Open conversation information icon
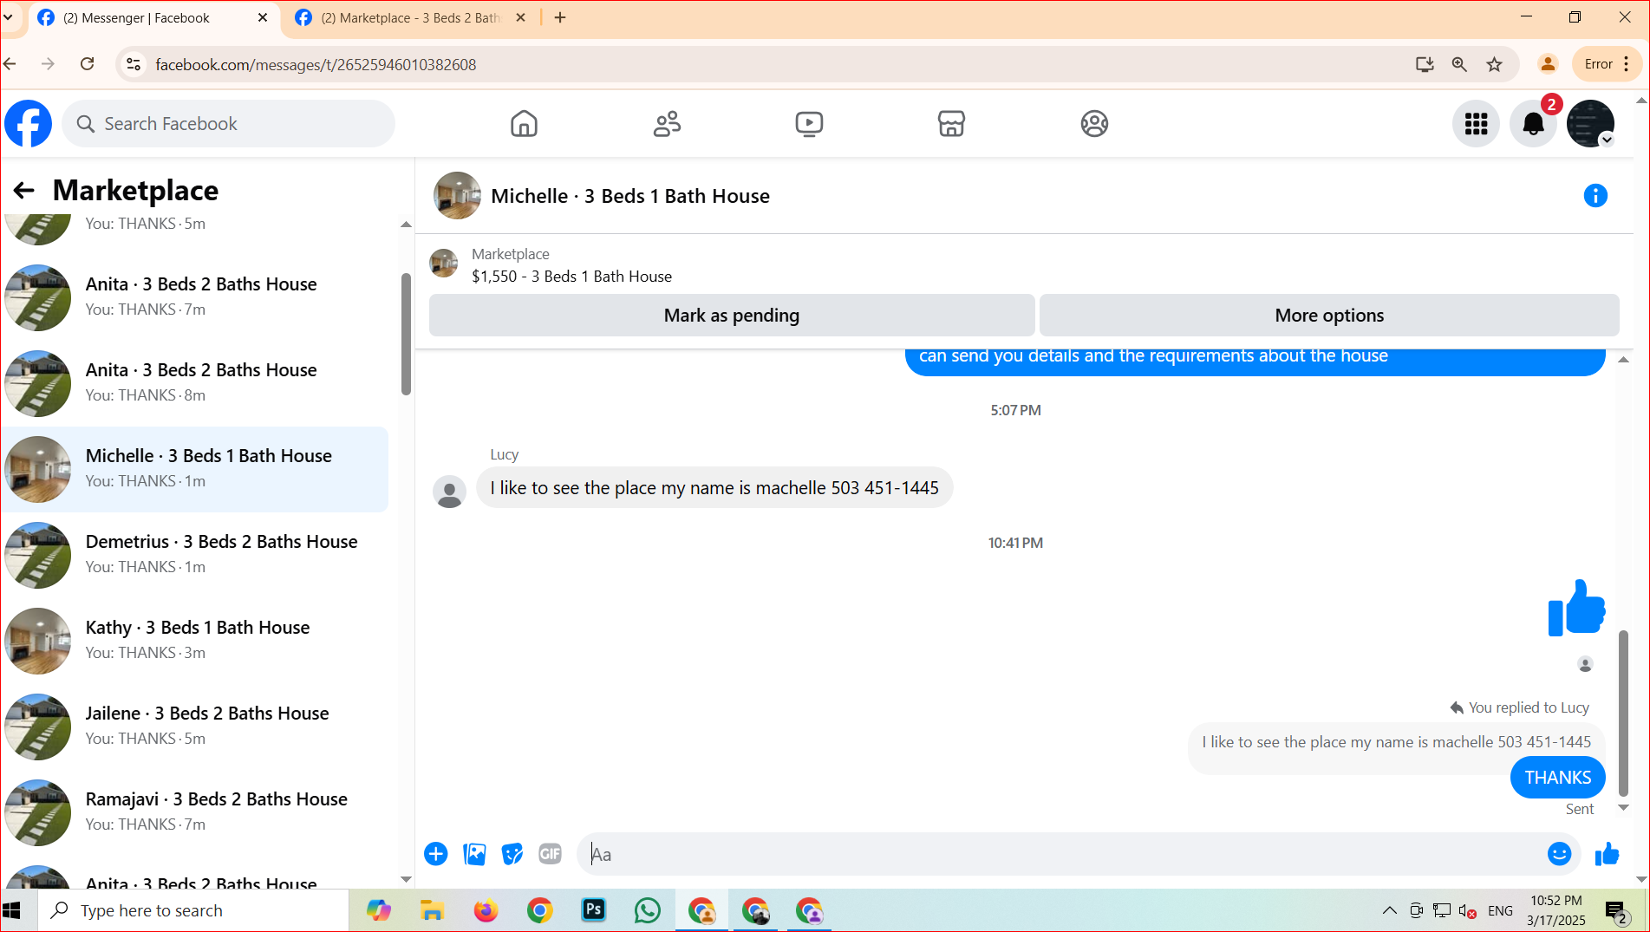The image size is (1650, 932). point(1595,196)
